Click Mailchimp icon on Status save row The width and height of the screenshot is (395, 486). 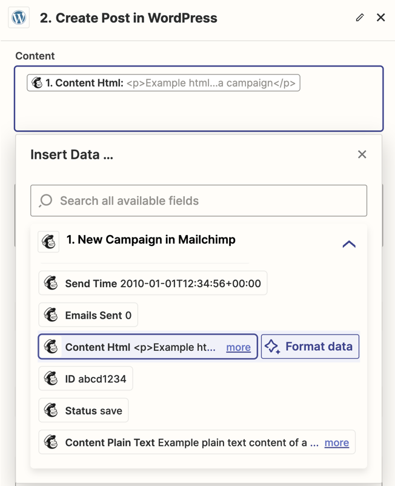(51, 410)
